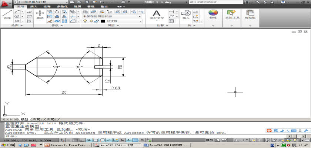Click Undo arrow in Quick Access toolbar
This screenshot has width=311, height=148.
coord(101,2)
